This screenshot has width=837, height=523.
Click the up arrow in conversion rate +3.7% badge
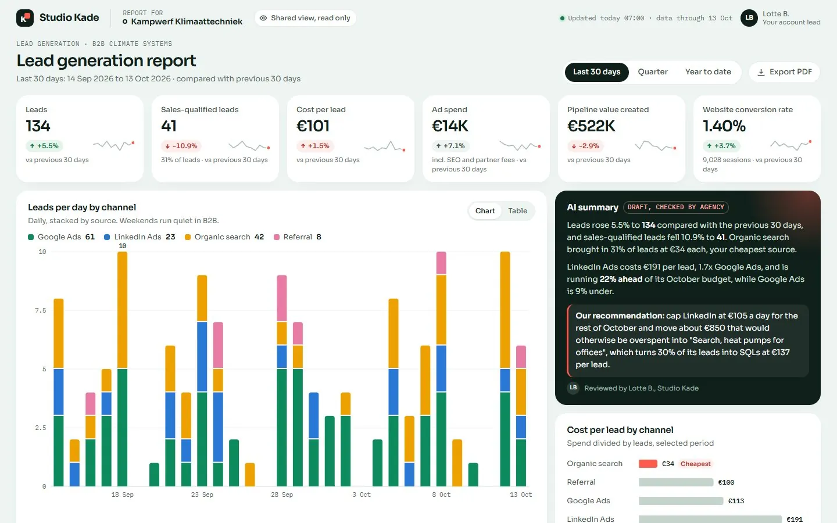709,146
